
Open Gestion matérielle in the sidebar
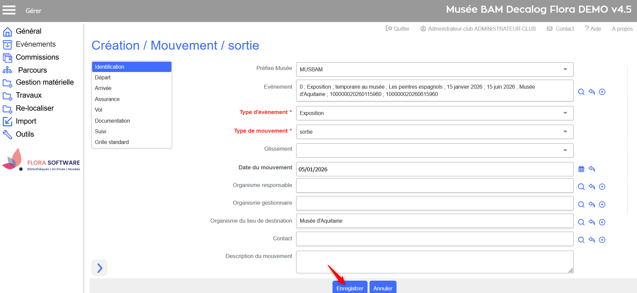pyautogui.click(x=45, y=82)
